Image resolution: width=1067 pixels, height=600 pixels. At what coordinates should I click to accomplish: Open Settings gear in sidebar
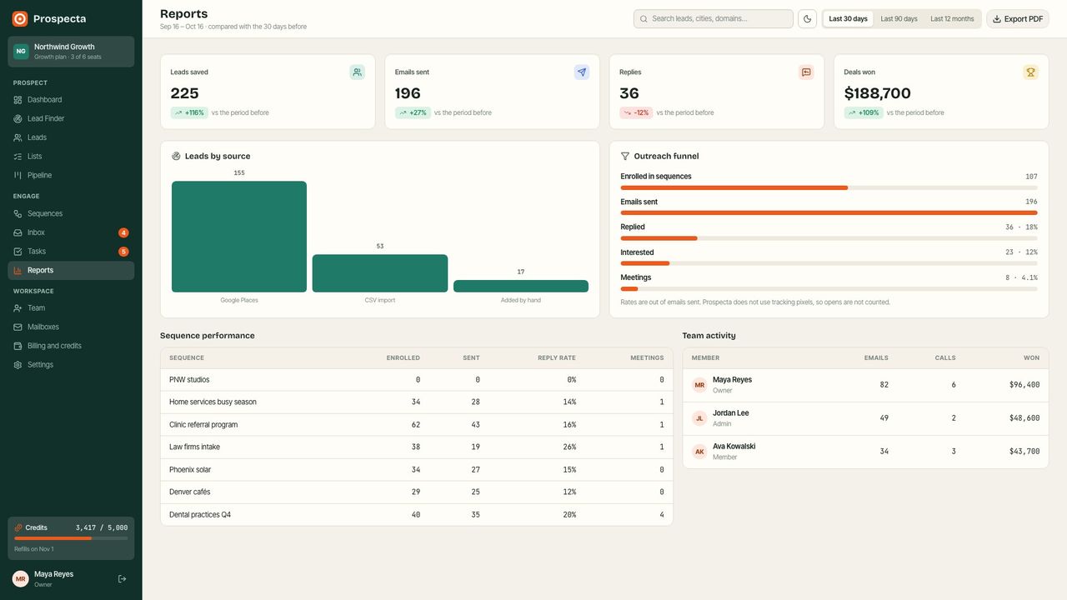(x=71, y=365)
